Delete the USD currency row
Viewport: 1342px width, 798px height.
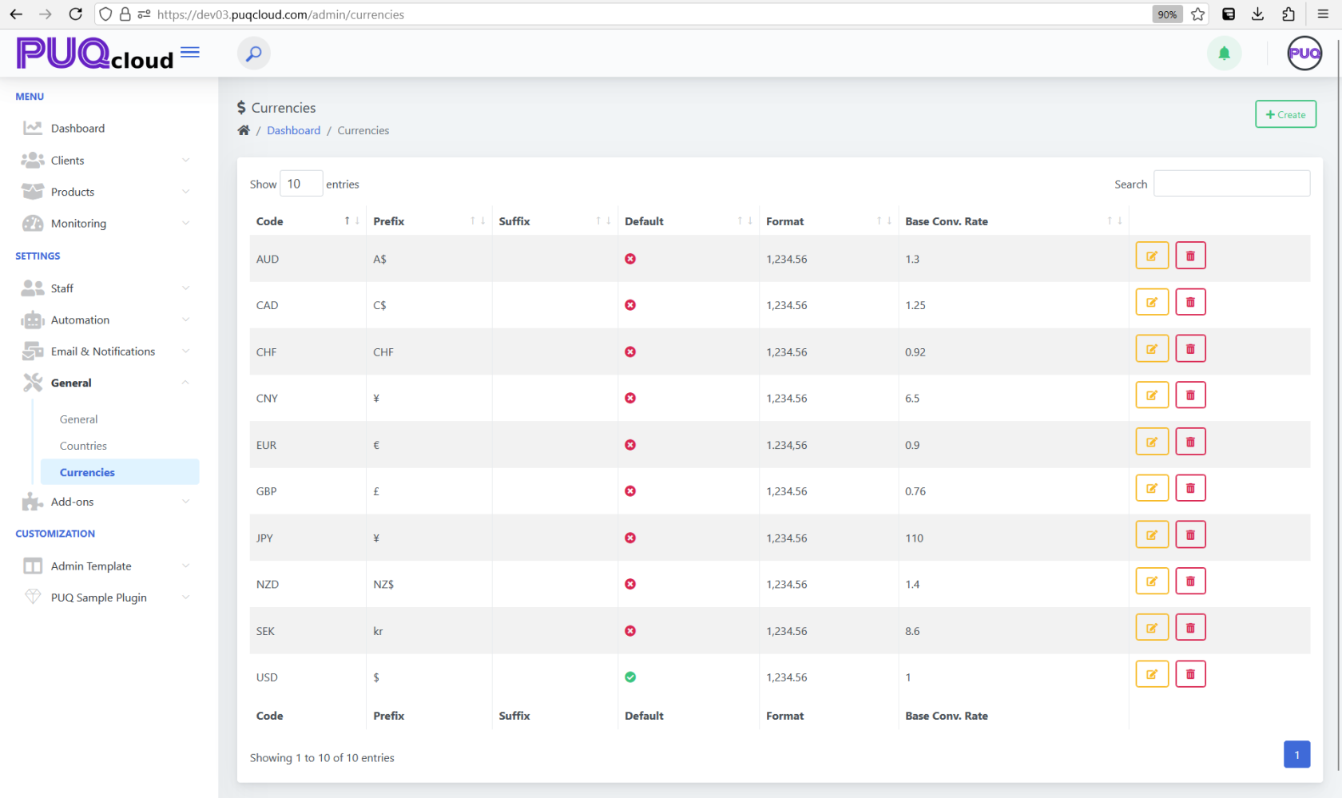1190,674
